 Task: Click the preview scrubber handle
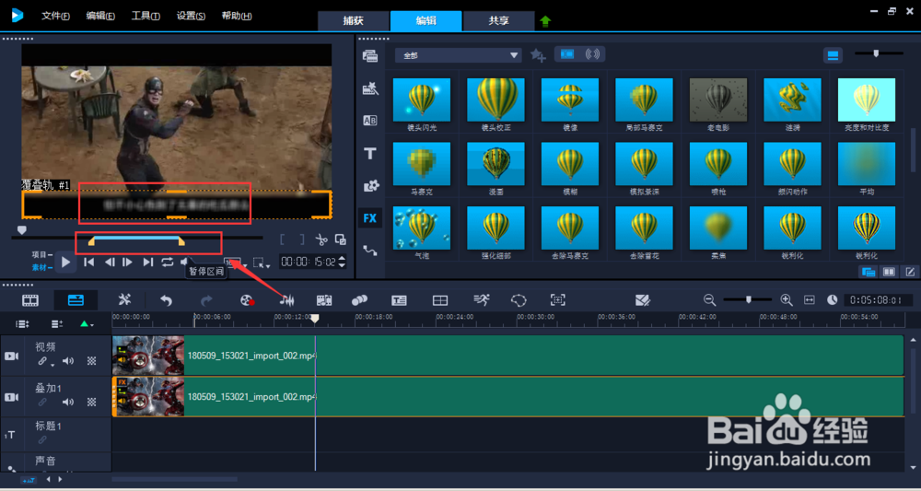22,229
